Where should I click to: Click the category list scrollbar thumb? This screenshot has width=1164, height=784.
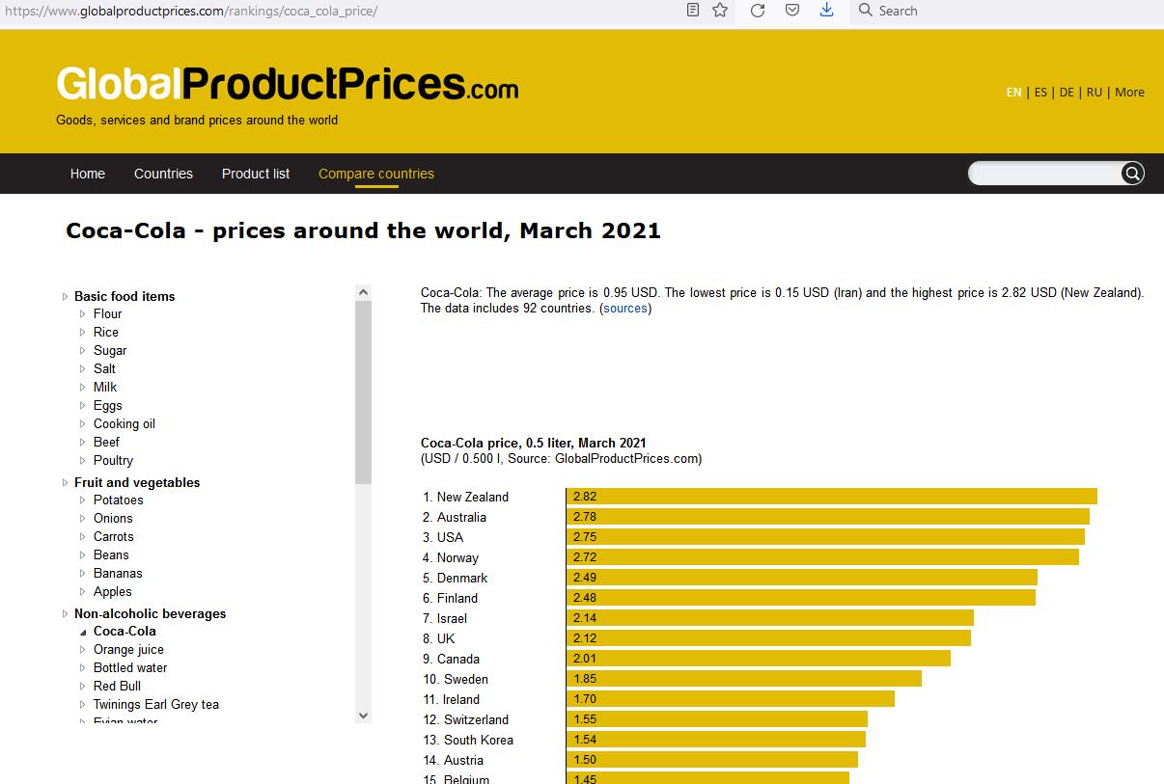[x=363, y=391]
